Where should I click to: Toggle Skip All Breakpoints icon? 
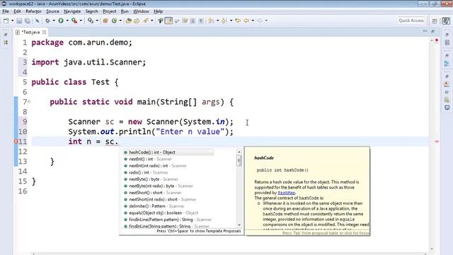(37, 21)
